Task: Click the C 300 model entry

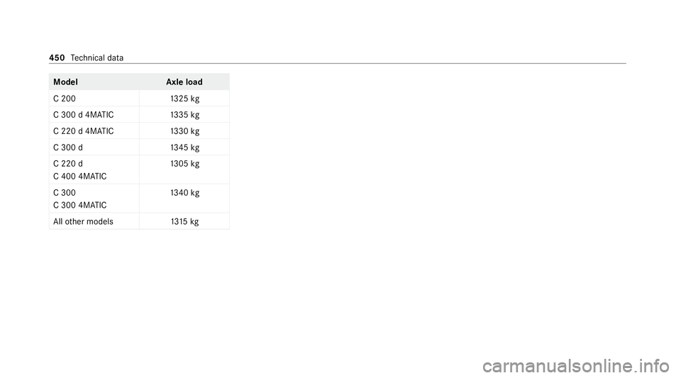Action: point(65,193)
